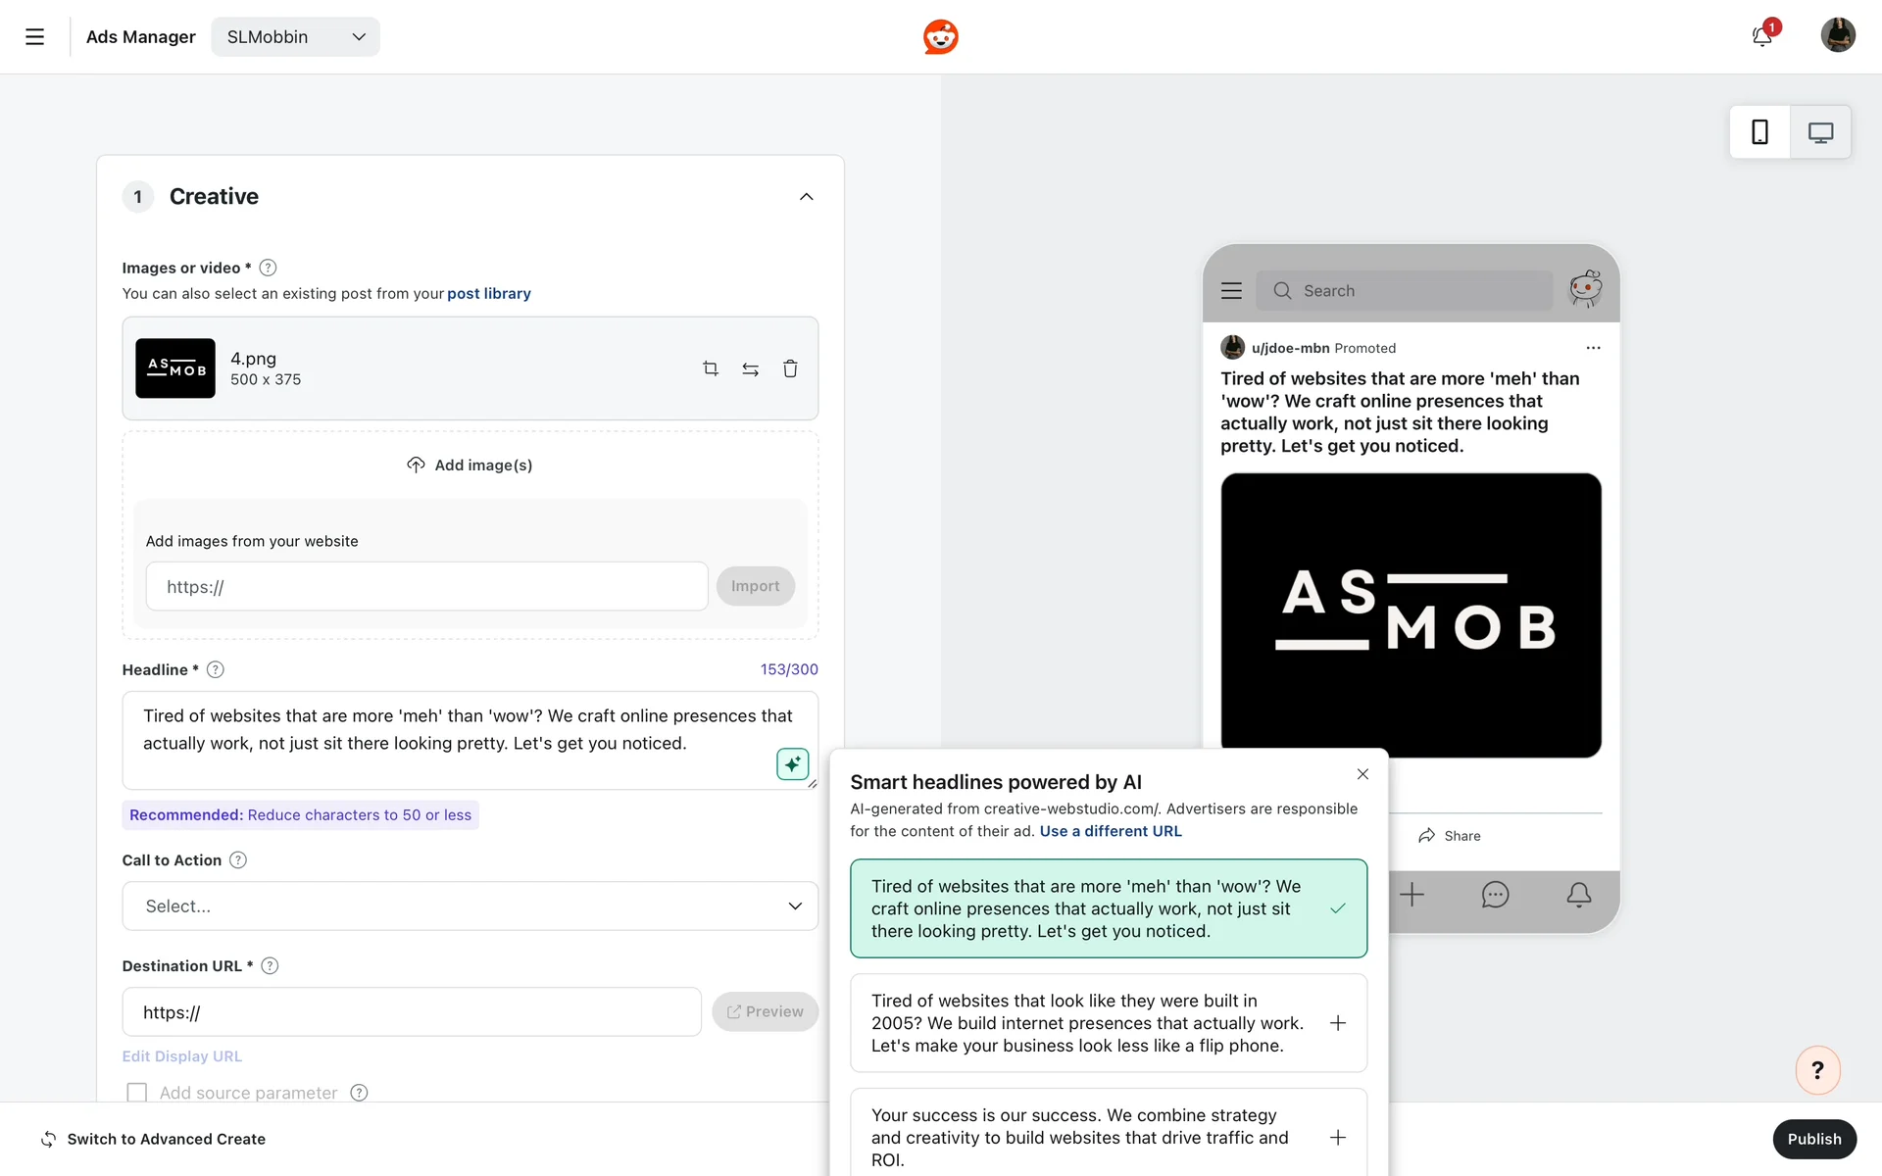Click the Headline help question icon
Viewport: 1882px width, 1176px height.
pyautogui.click(x=216, y=669)
